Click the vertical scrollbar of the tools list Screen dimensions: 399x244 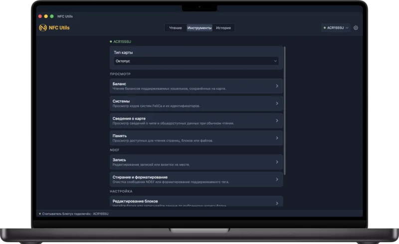pyautogui.click(x=285, y=111)
